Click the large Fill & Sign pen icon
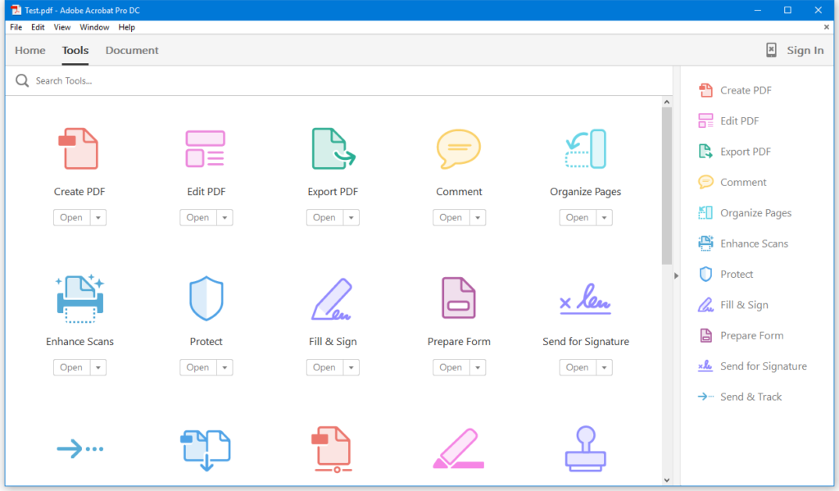The width and height of the screenshot is (839, 491). (x=332, y=298)
